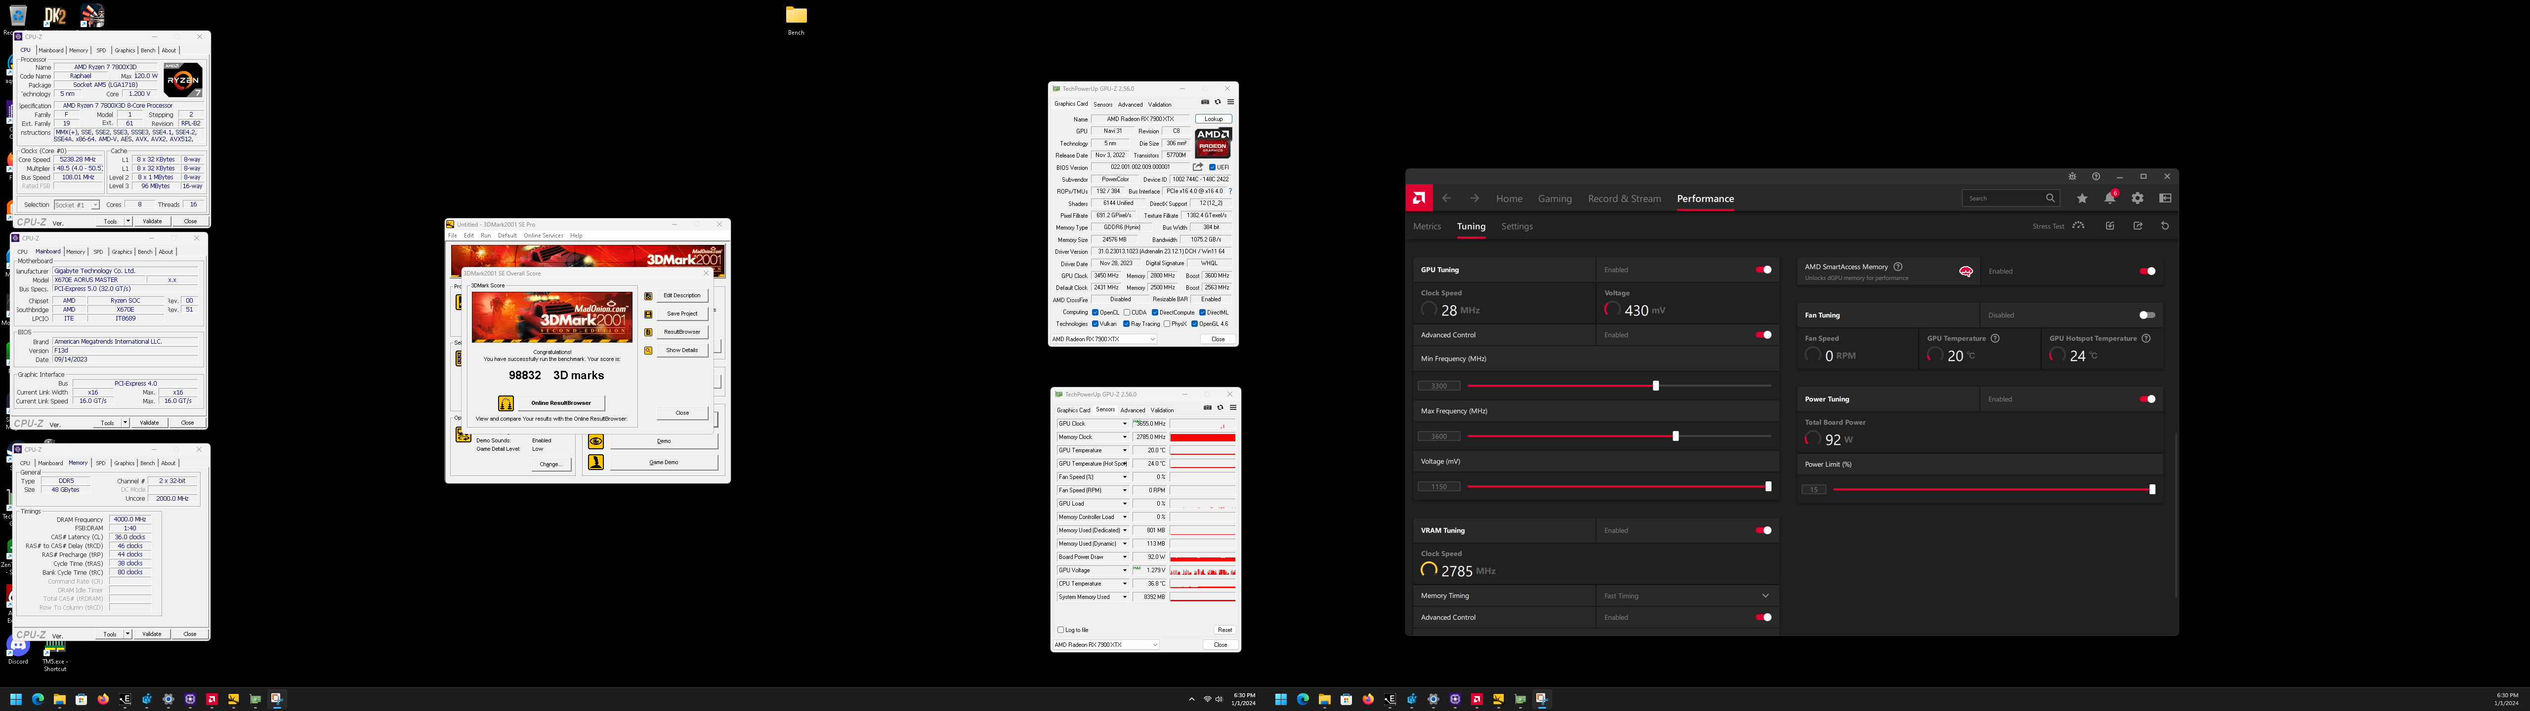Open AMD Software settings gear
The image size is (2530, 711).
pyautogui.click(x=2137, y=198)
